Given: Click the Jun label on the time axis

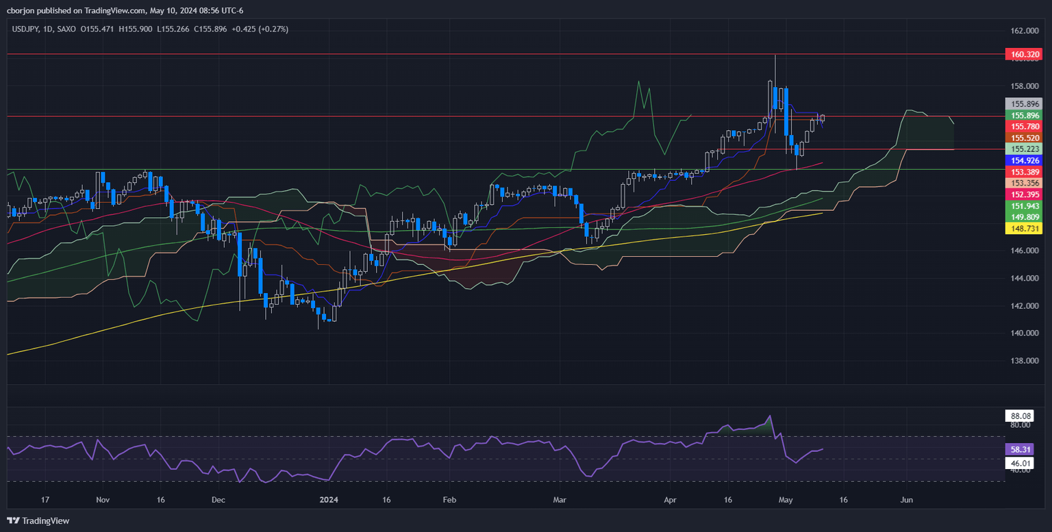Looking at the screenshot, I should coord(906,501).
